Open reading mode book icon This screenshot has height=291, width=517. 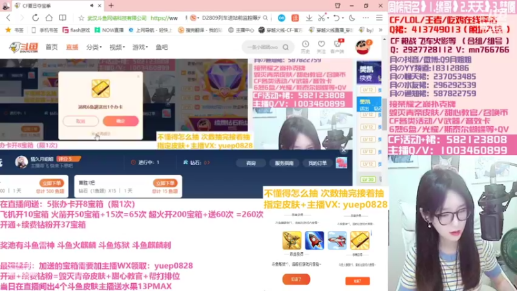pos(62,18)
